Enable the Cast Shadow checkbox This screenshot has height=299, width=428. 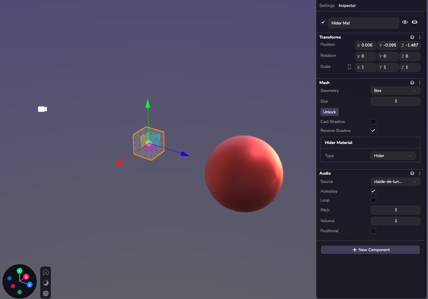[373, 122]
